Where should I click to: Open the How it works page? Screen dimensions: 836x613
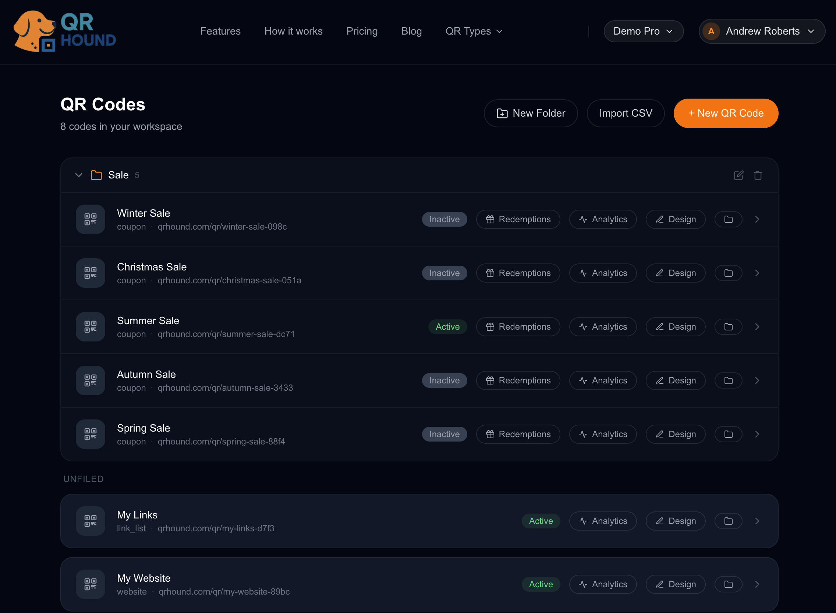[x=293, y=31]
